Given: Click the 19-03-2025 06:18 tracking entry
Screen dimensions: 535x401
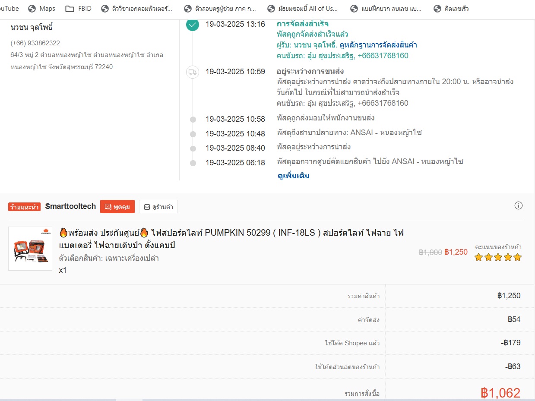Looking at the screenshot, I should click(x=334, y=162).
